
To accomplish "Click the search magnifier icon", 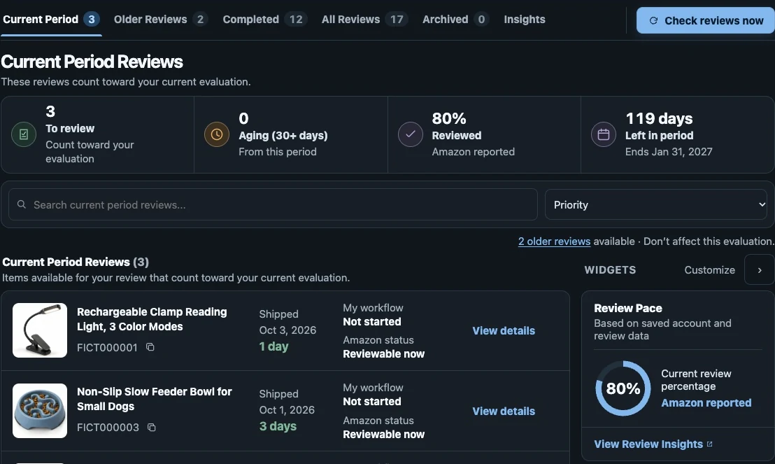I will (22, 204).
